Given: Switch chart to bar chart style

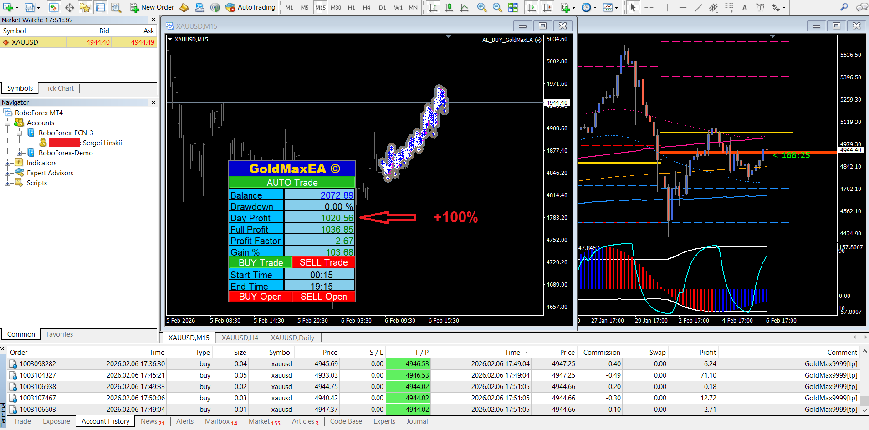Looking at the screenshot, I should coord(433,7).
